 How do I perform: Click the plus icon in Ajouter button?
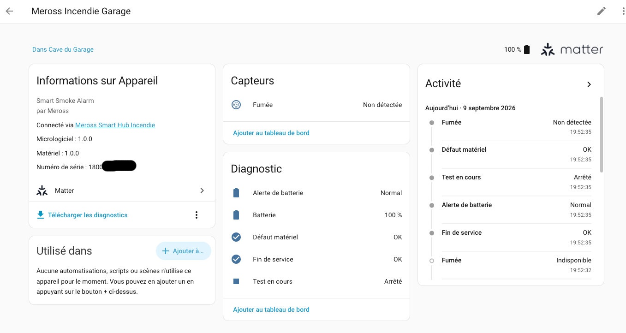coord(166,251)
